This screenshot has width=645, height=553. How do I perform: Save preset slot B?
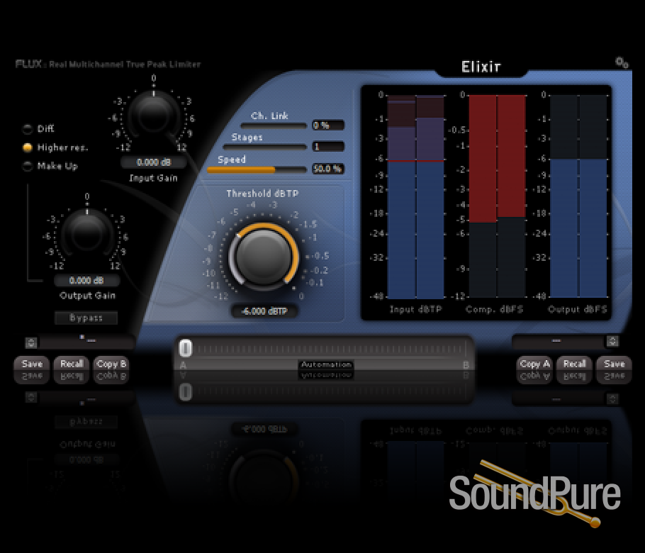pyautogui.click(x=614, y=364)
